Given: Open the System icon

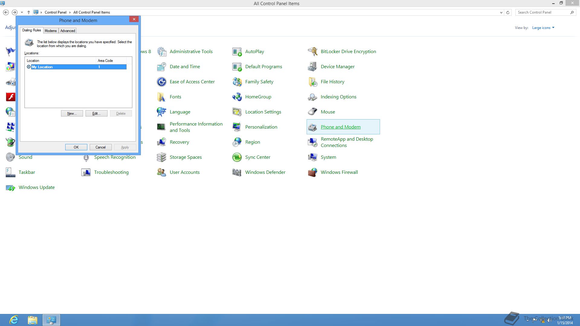Looking at the screenshot, I should [x=313, y=157].
